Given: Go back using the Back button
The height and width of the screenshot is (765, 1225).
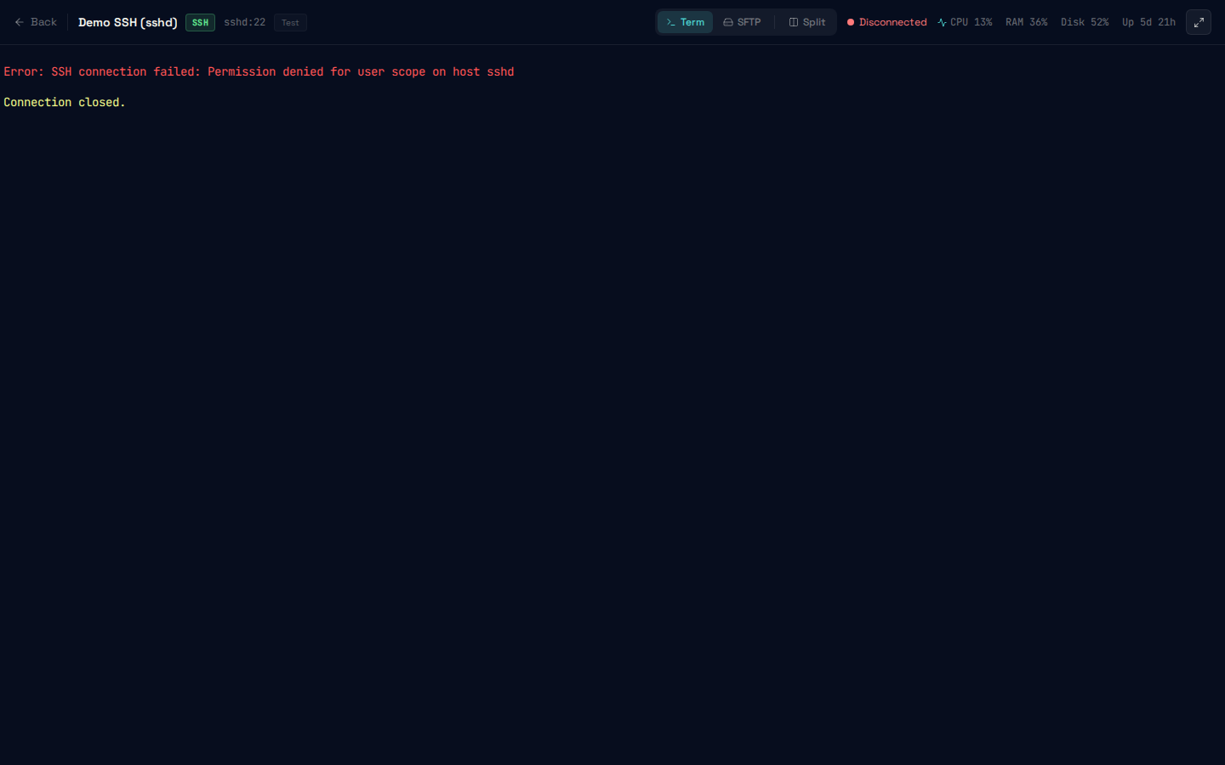Looking at the screenshot, I should [x=36, y=22].
